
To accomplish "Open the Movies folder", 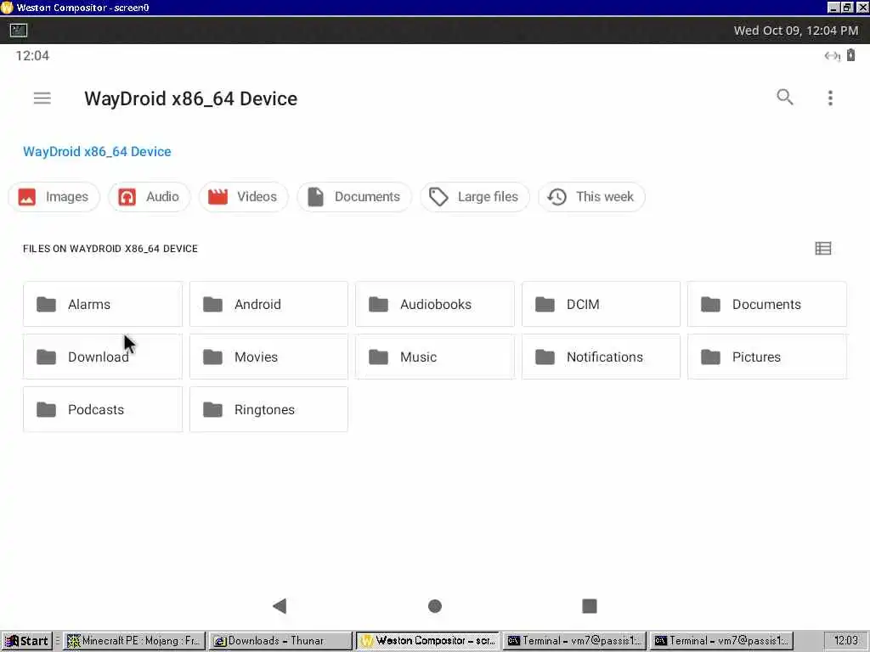I will tap(268, 357).
